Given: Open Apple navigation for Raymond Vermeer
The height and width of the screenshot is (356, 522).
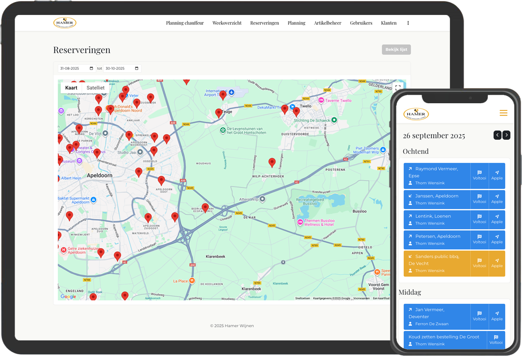Looking at the screenshot, I should click(x=497, y=176).
